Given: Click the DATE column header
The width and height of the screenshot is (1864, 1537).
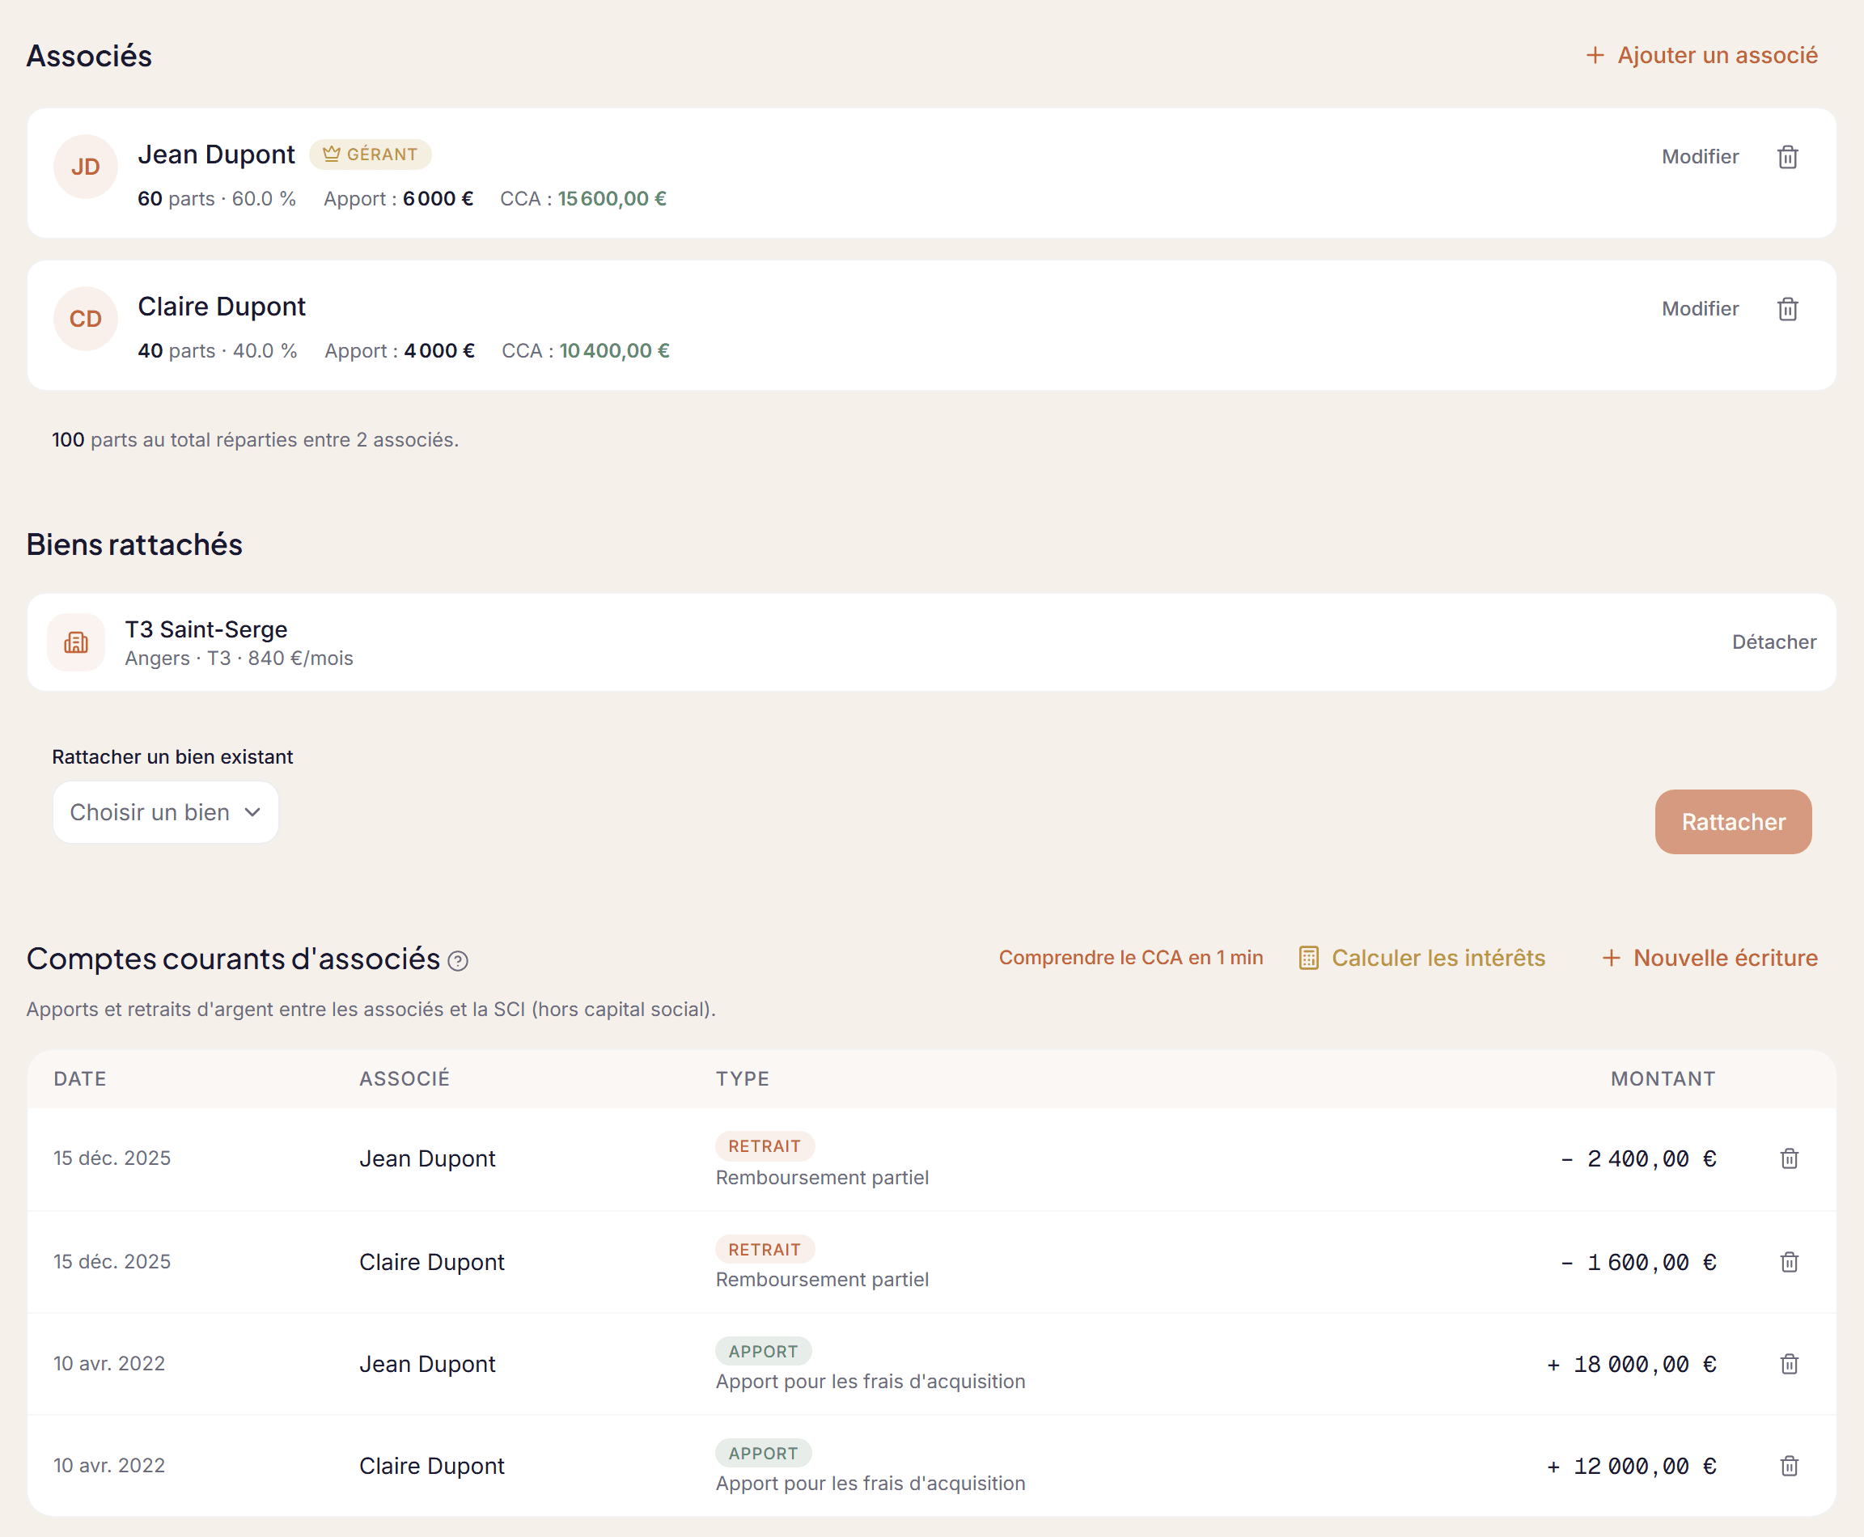Looking at the screenshot, I should (80, 1078).
